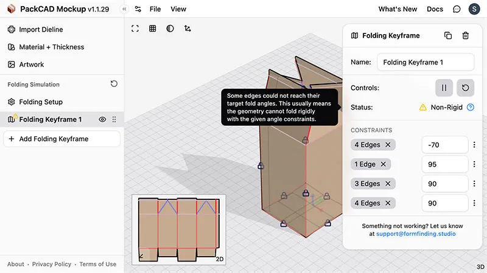
Task: Click the Material + Thickness swatch icon
Action: 12,47
